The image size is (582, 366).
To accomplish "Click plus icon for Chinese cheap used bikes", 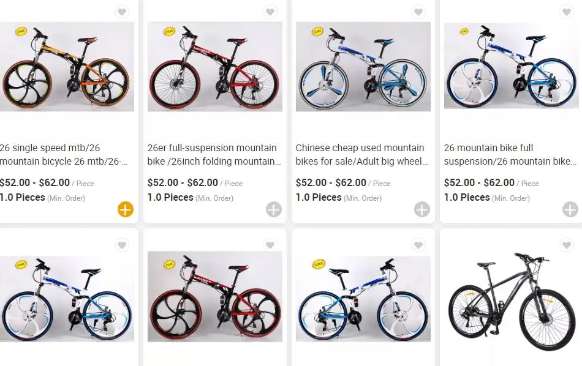I will point(422,210).
